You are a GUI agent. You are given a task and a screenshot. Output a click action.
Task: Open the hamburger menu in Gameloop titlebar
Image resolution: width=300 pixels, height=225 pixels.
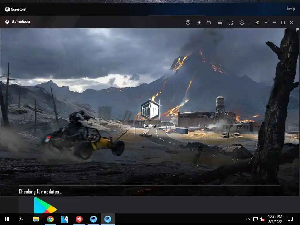click(x=266, y=23)
